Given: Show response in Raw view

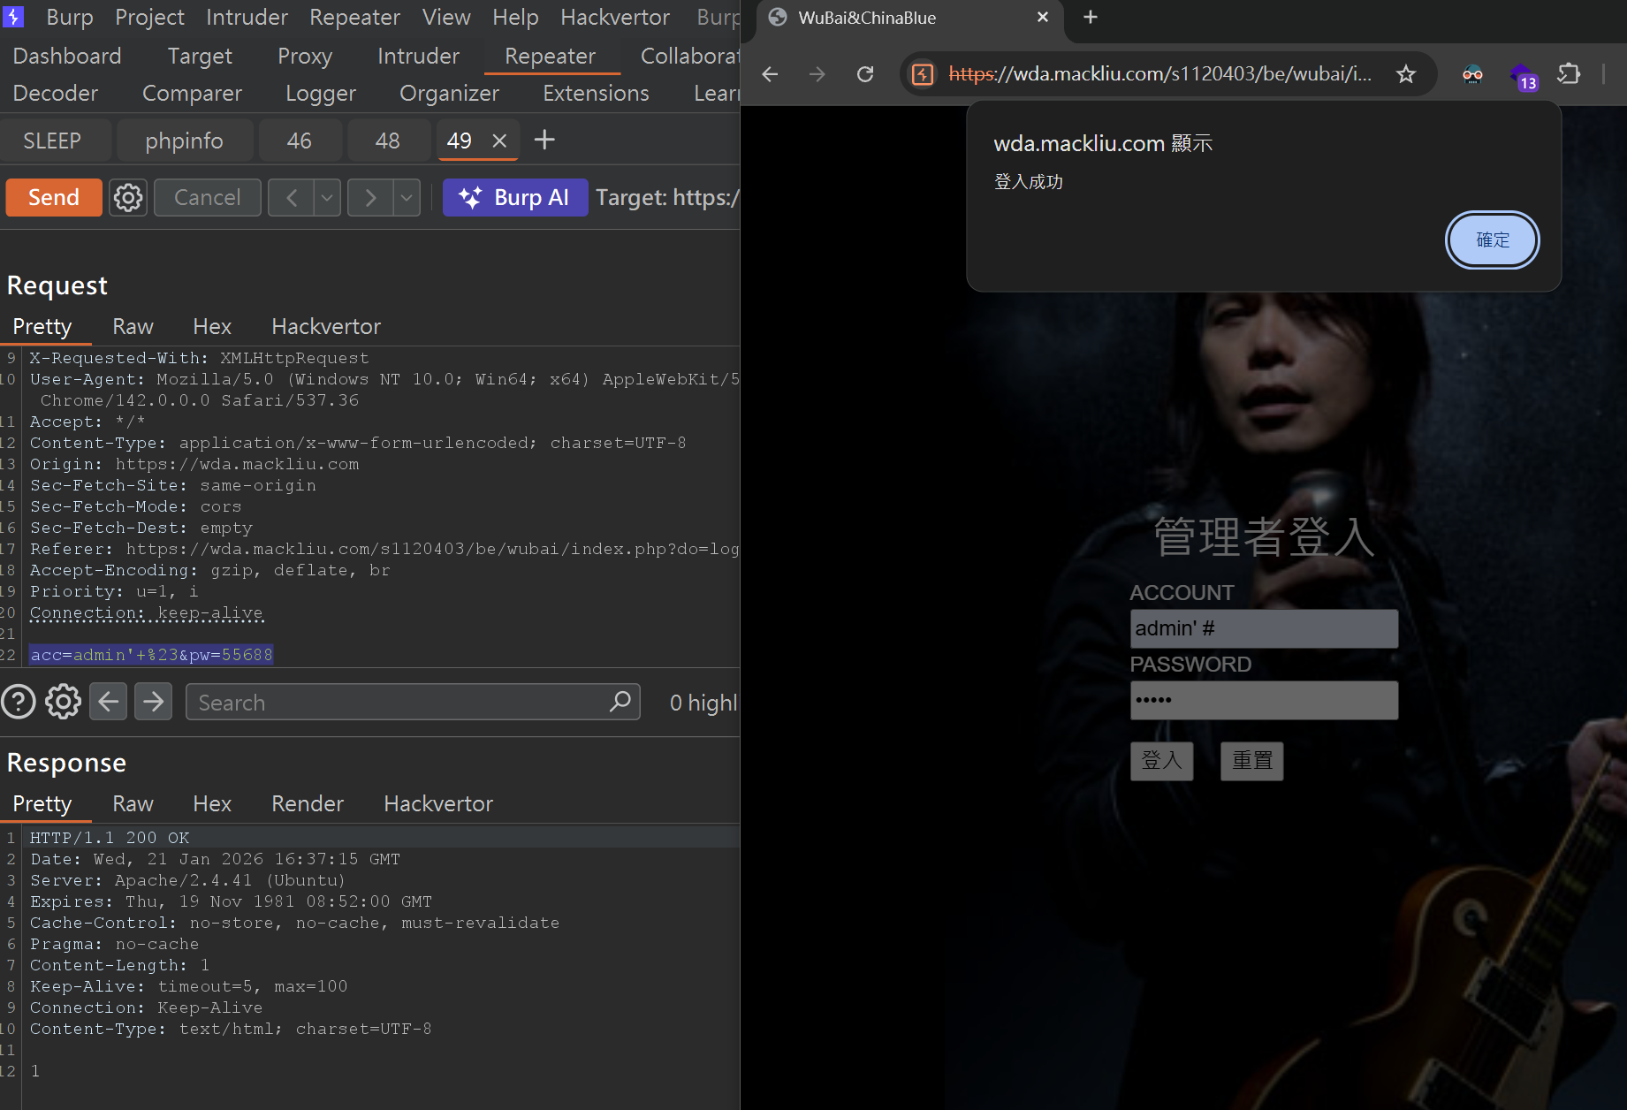Looking at the screenshot, I should click(133, 803).
